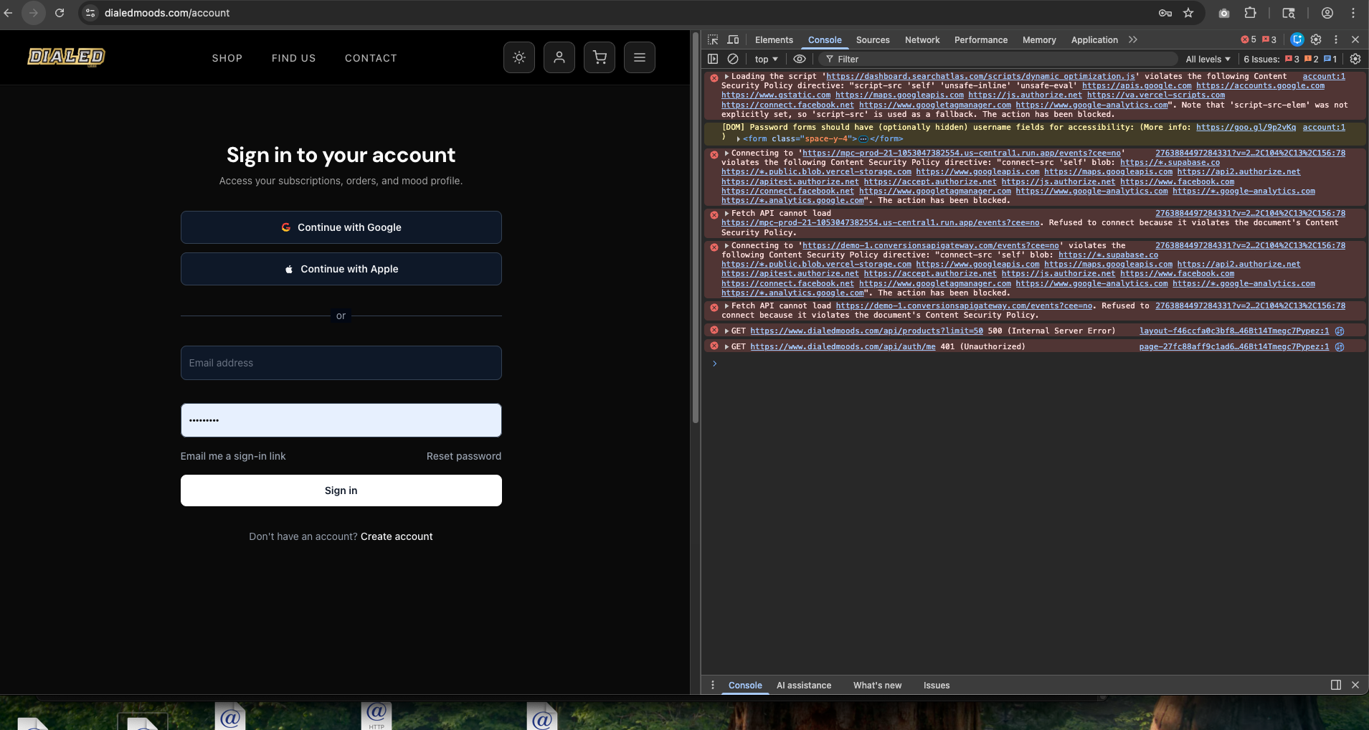1369x730 pixels.
Task: Open the 6 Issues summary
Action: tap(1290, 60)
